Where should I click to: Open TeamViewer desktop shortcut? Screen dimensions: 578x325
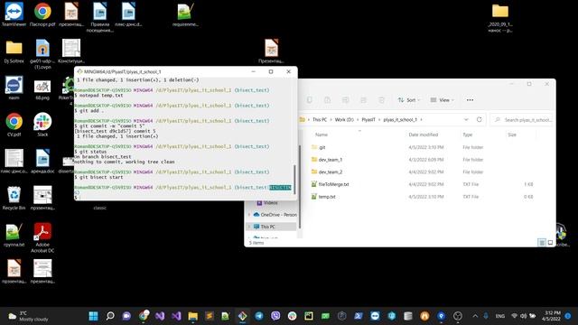pos(14,14)
